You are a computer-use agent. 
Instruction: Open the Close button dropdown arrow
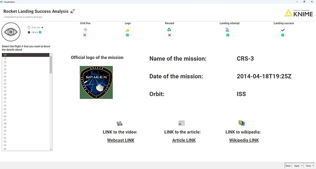(x=313, y=166)
